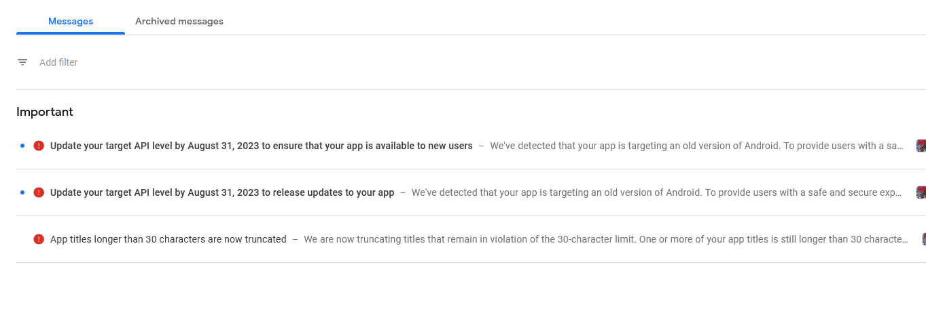This screenshot has height=311, width=926.
Task: Click the filter list icon
Action: (x=22, y=62)
